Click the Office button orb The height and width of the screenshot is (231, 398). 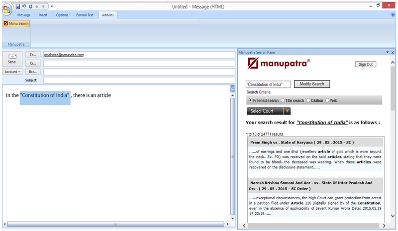pos(7,7)
